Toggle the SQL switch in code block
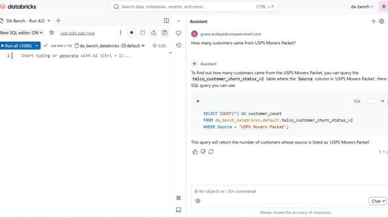 point(370,101)
